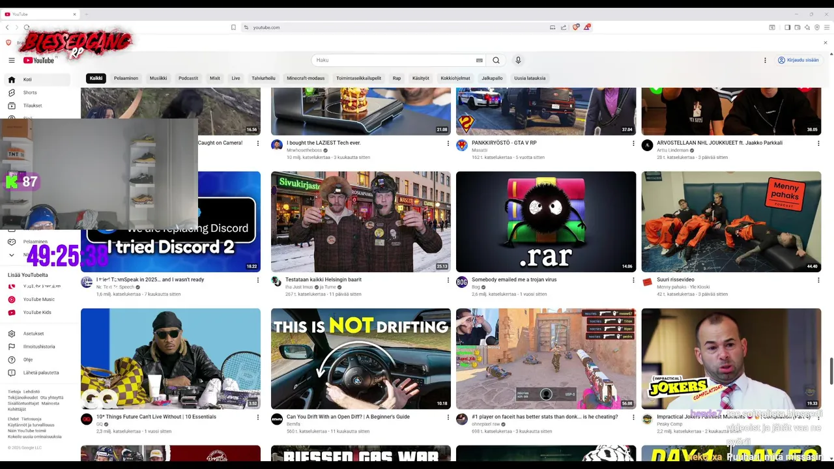This screenshot has height=469, width=834.
Task: Open options for "I bought the LAZIEST Tech ever"
Action: click(448, 143)
